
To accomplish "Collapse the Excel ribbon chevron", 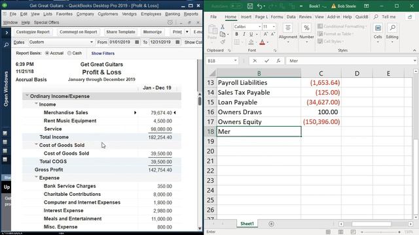I will [414, 50].
